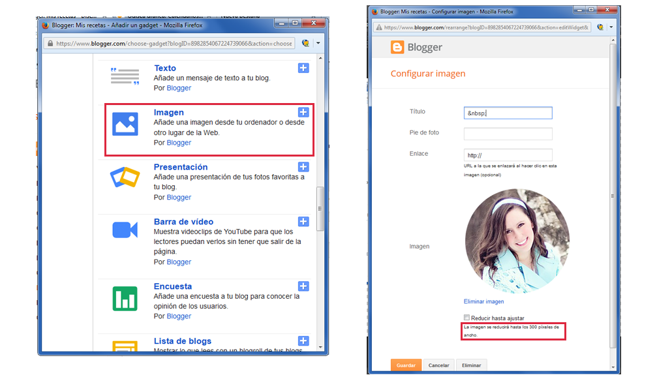Open the Barra de vídeo title link

[183, 222]
